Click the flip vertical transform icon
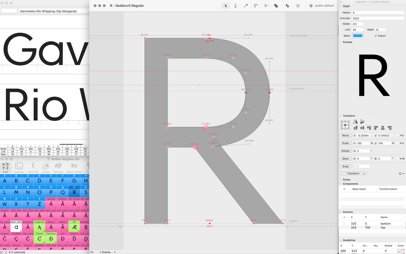This screenshot has height=254, width=406. 362,122
